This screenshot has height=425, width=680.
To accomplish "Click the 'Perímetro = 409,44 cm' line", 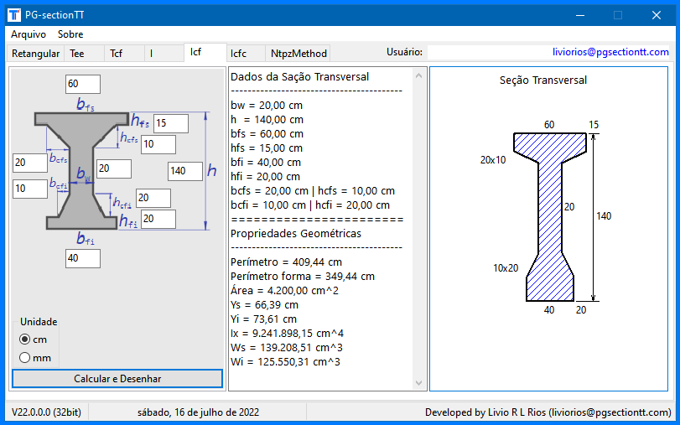I will coord(286,262).
